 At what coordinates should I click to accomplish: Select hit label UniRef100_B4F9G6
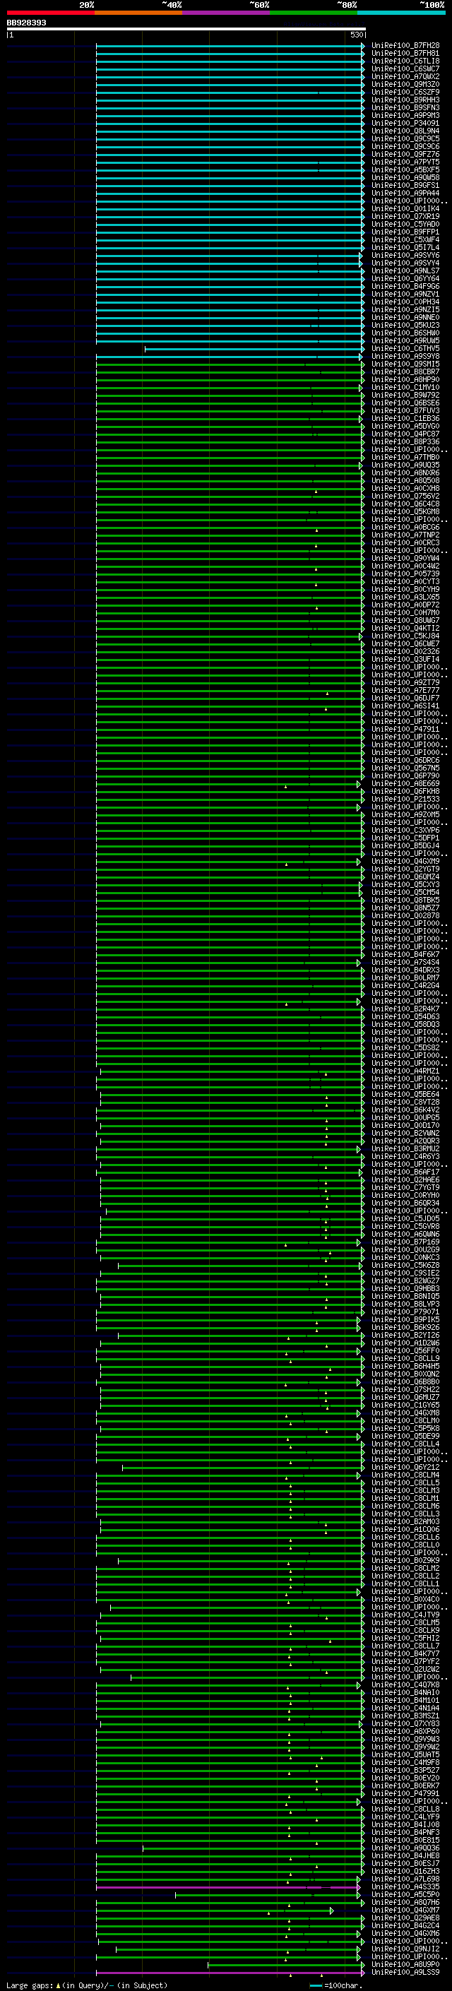pos(405,287)
